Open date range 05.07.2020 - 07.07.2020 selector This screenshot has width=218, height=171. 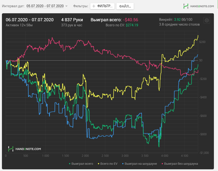pyautogui.click(x=45, y=6)
